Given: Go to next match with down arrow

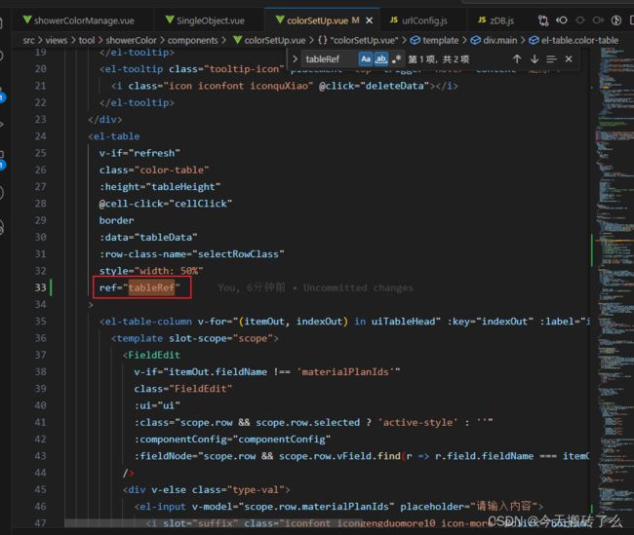Looking at the screenshot, I should tap(535, 59).
